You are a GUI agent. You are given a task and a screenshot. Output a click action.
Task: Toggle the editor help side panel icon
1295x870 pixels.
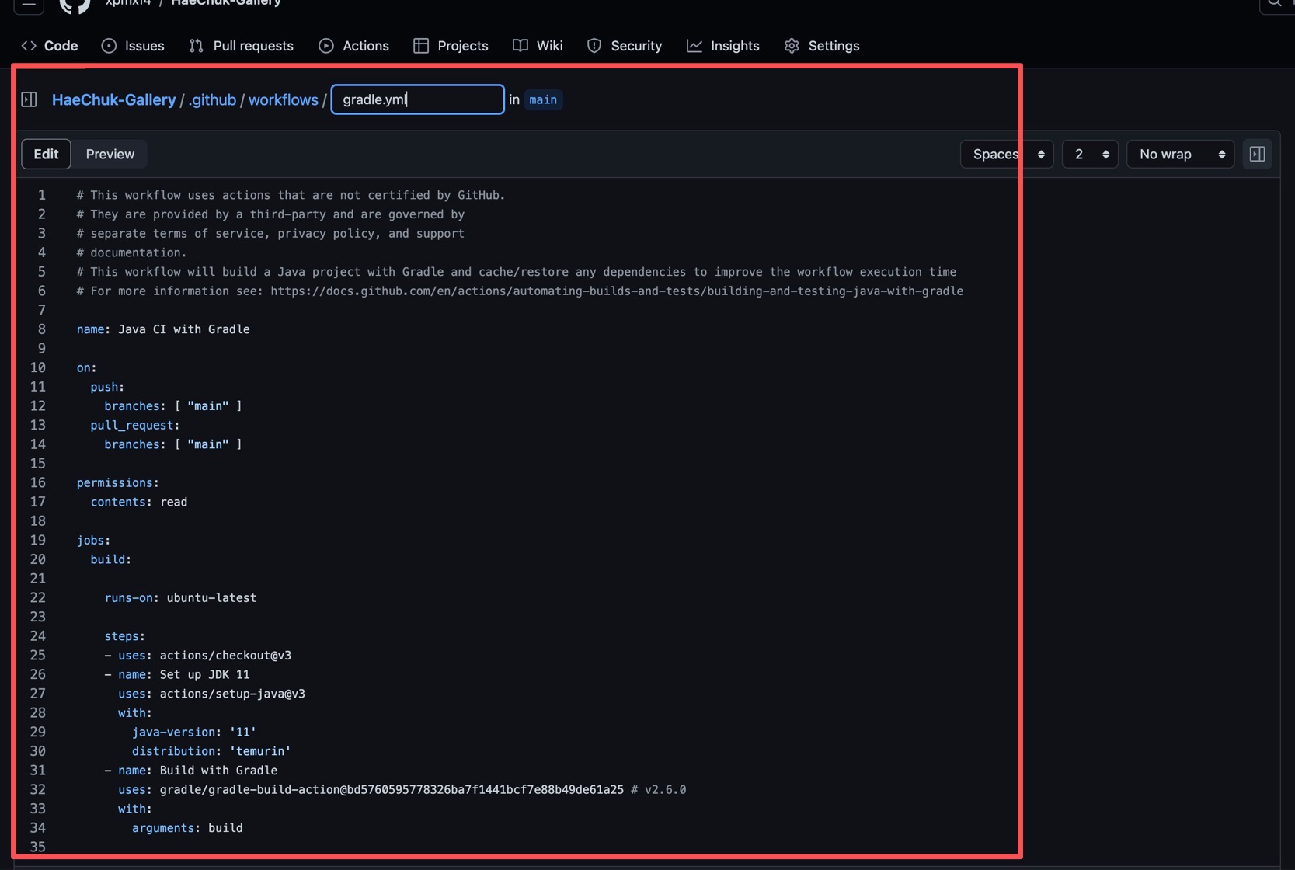pos(1258,154)
